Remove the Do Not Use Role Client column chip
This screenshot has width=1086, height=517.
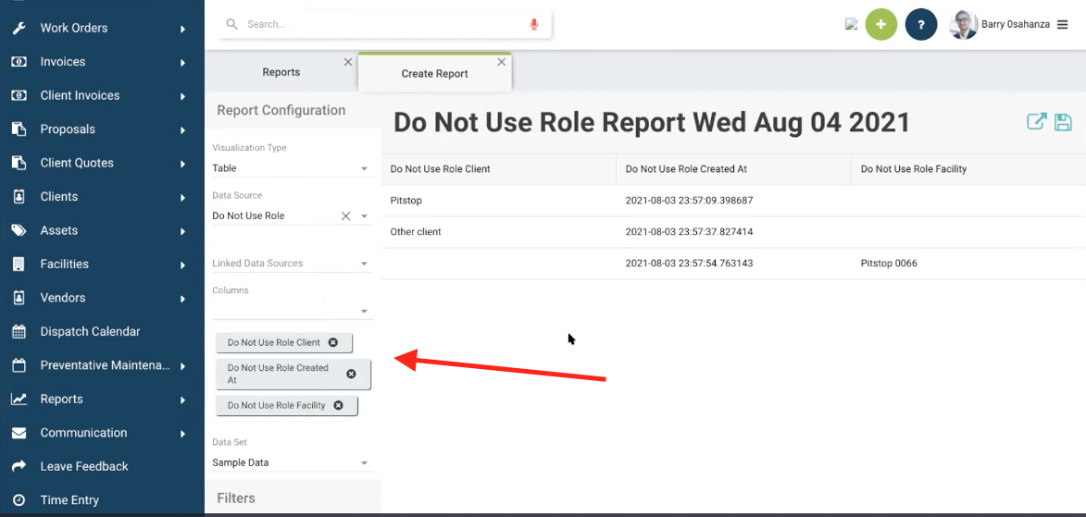(333, 342)
